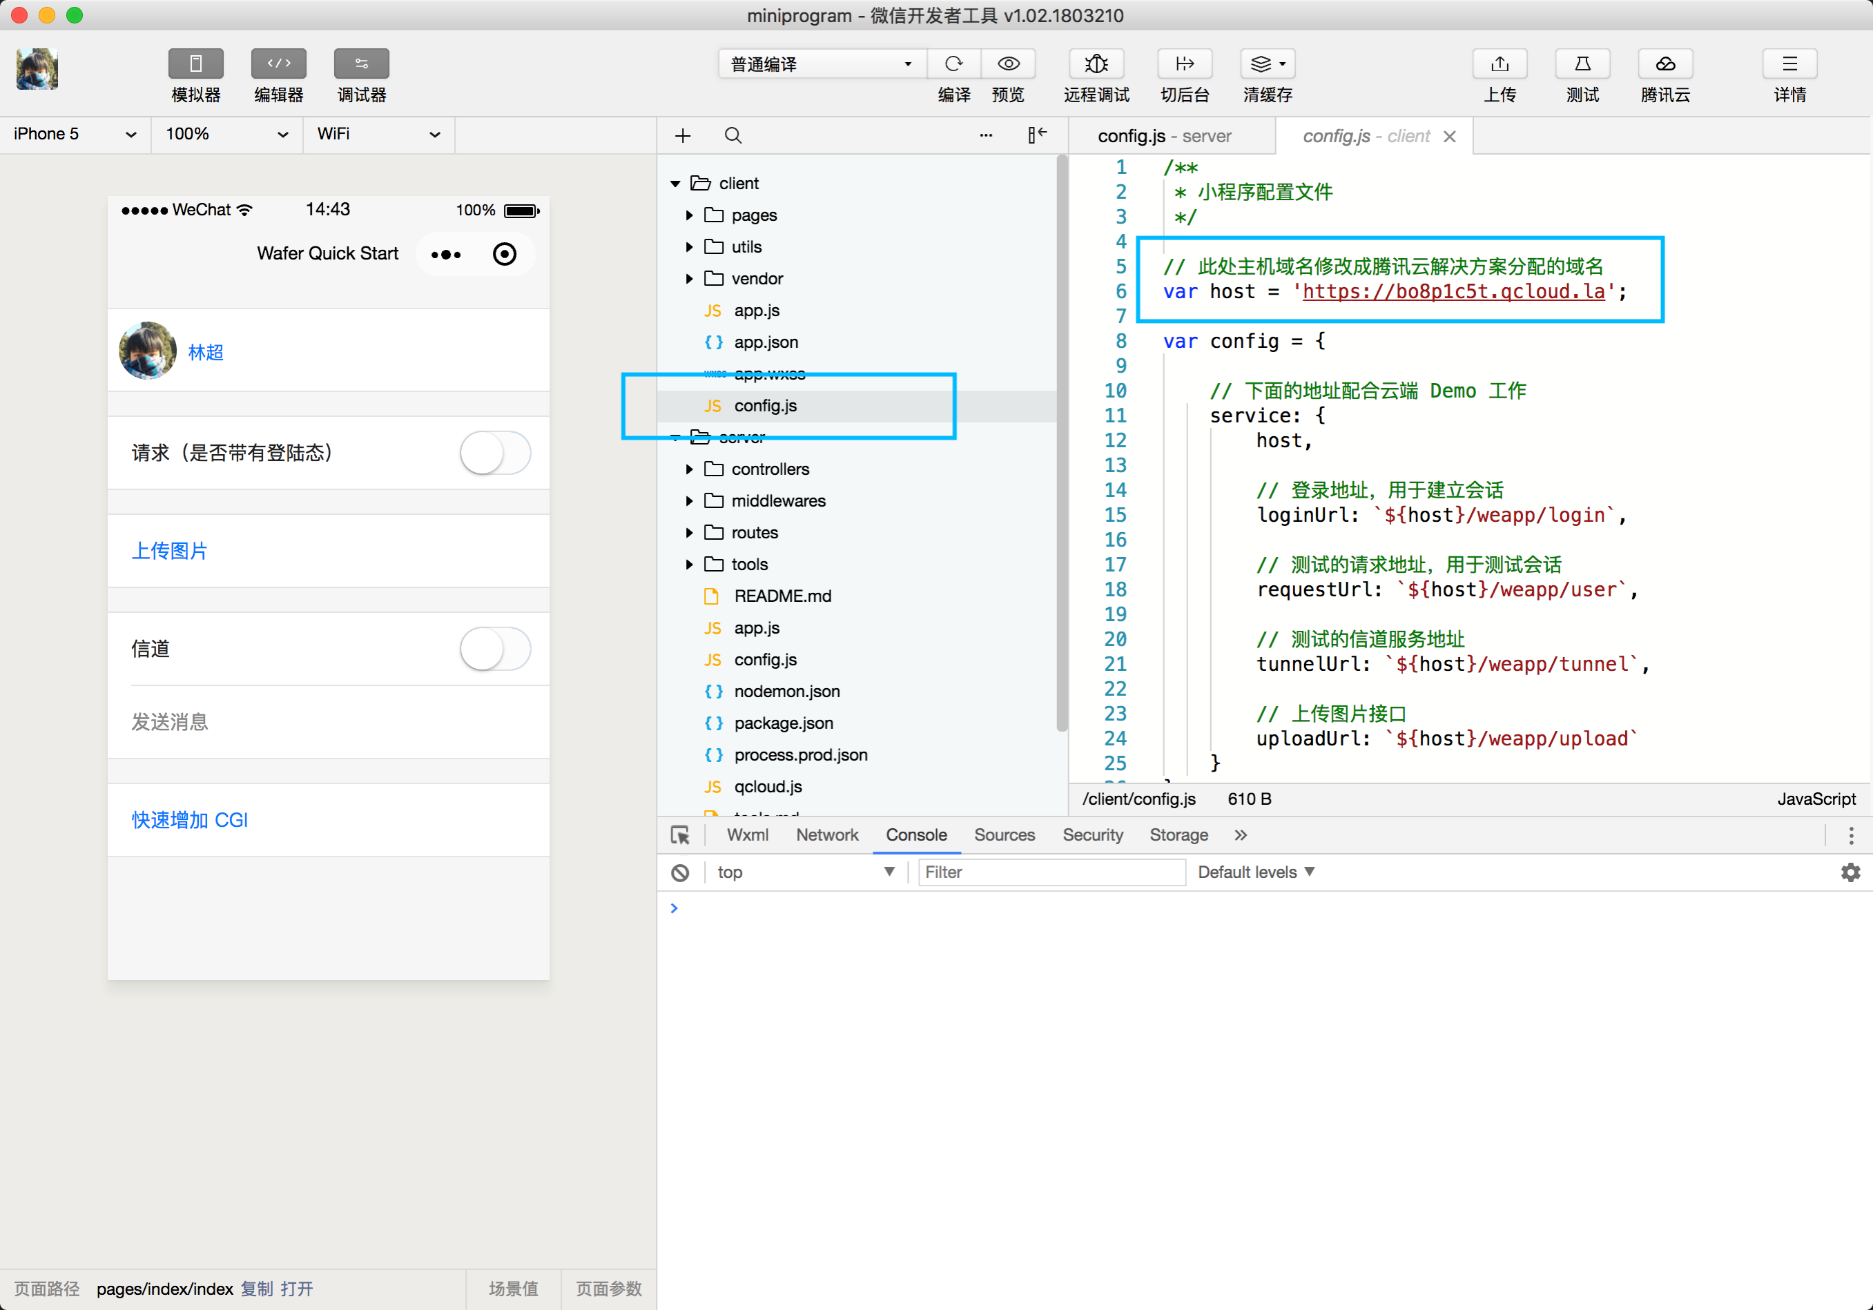Click the file tree vertical scrollbar
The height and width of the screenshot is (1310, 1873).
click(1061, 444)
